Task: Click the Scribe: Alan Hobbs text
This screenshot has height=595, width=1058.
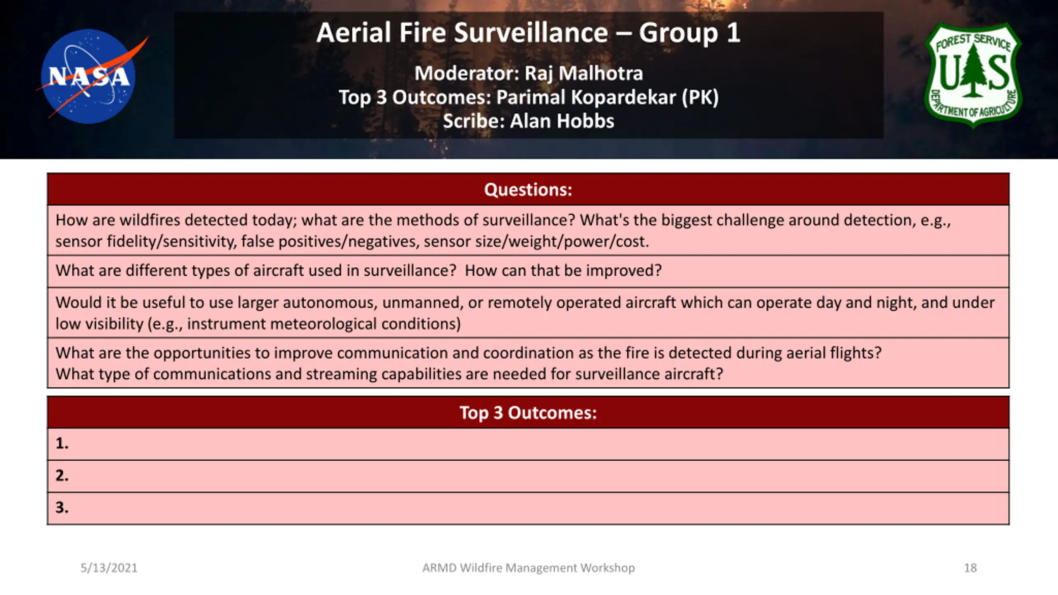Action: [x=529, y=121]
